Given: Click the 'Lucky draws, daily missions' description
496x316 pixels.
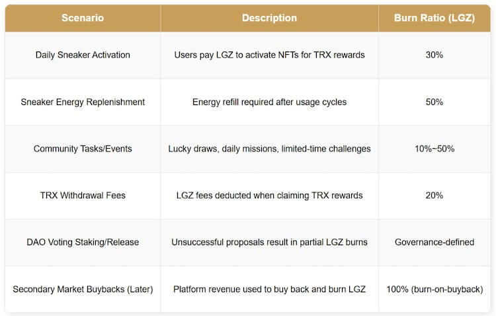Looking at the screenshot, I should point(269,149).
